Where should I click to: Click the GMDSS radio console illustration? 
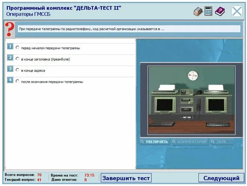(x=191, y=100)
